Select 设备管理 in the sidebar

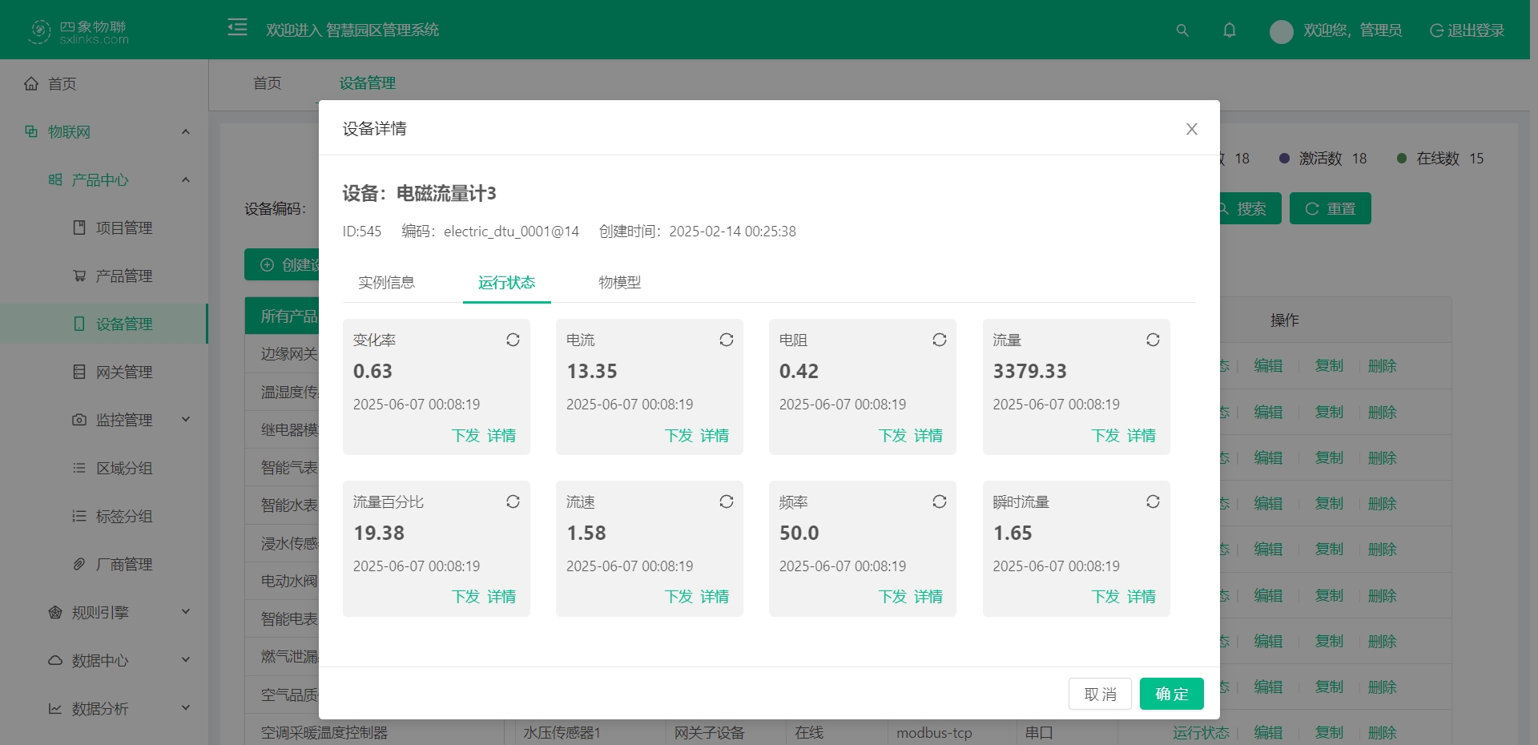[x=123, y=324]
